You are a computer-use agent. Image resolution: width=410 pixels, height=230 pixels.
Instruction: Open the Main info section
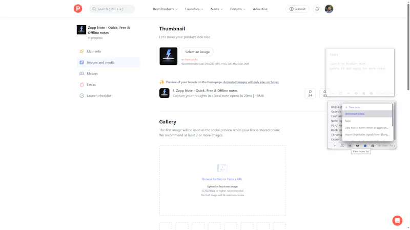108,52
